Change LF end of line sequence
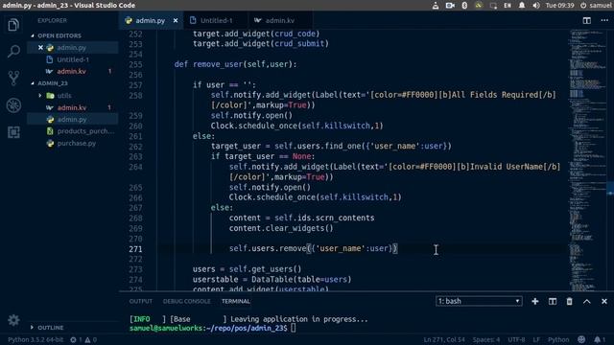The image size is (614, 345). [x=536, y=339]
